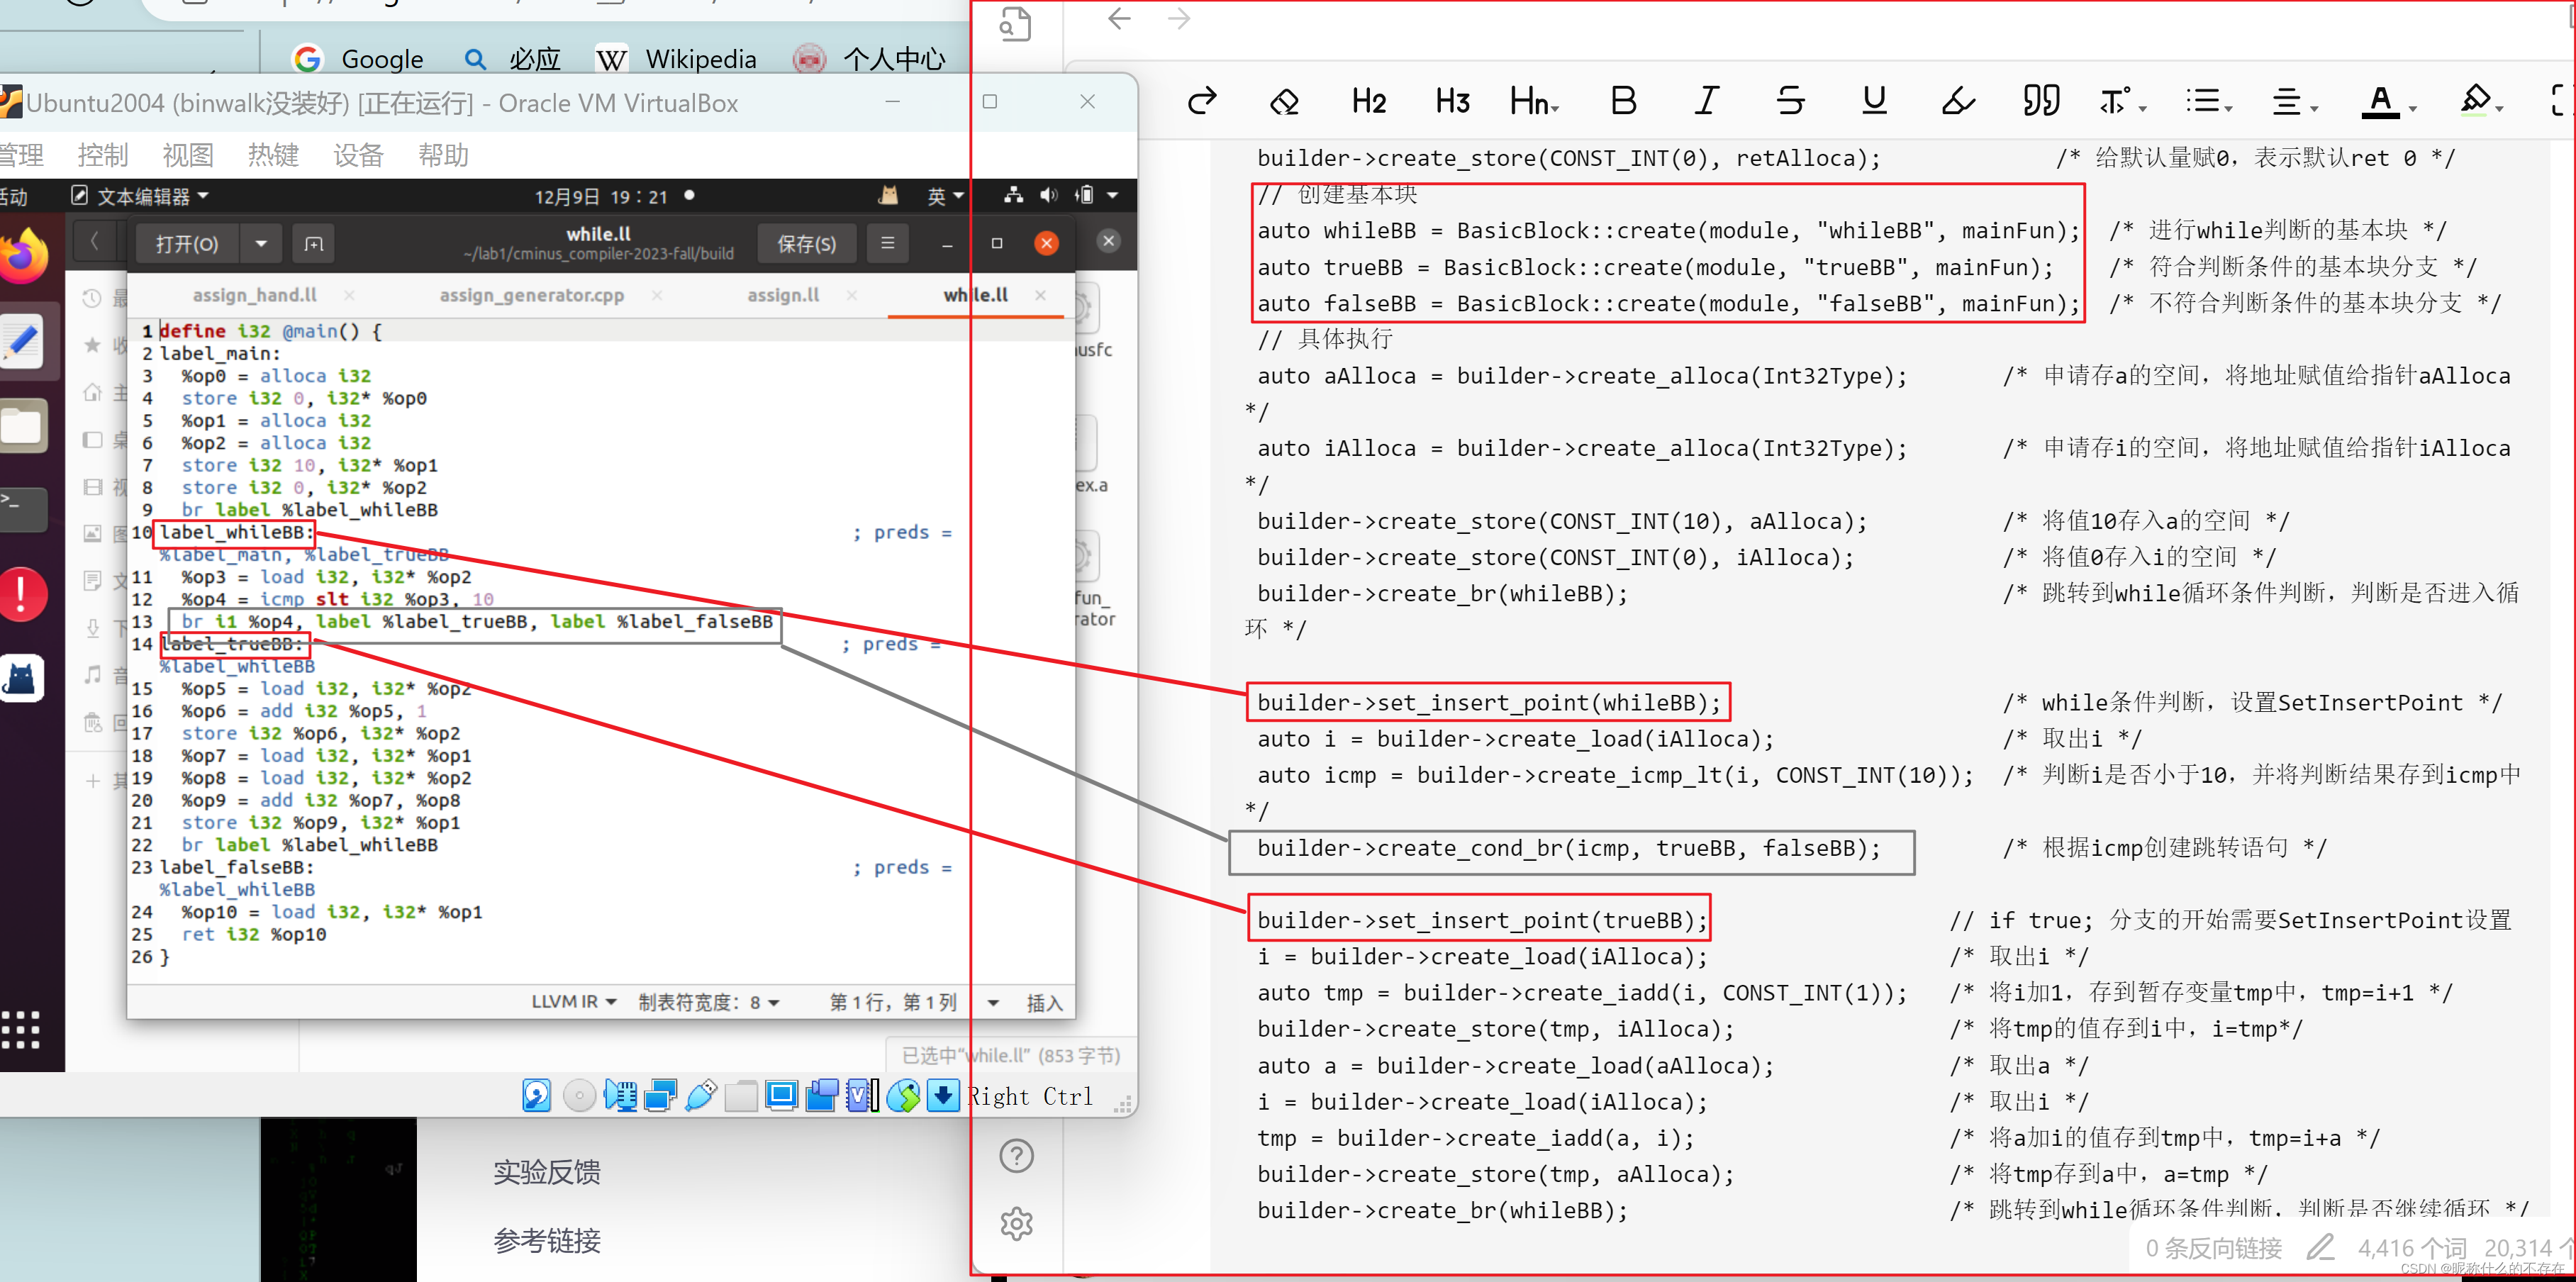Click the 0 backlinks status entry
Screen dimensions: 2576x1282
click(2214, 1248)
